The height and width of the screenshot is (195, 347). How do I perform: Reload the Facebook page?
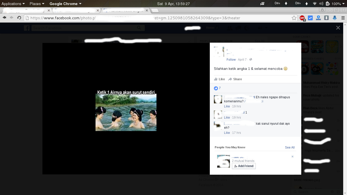[x=19, y=18]
